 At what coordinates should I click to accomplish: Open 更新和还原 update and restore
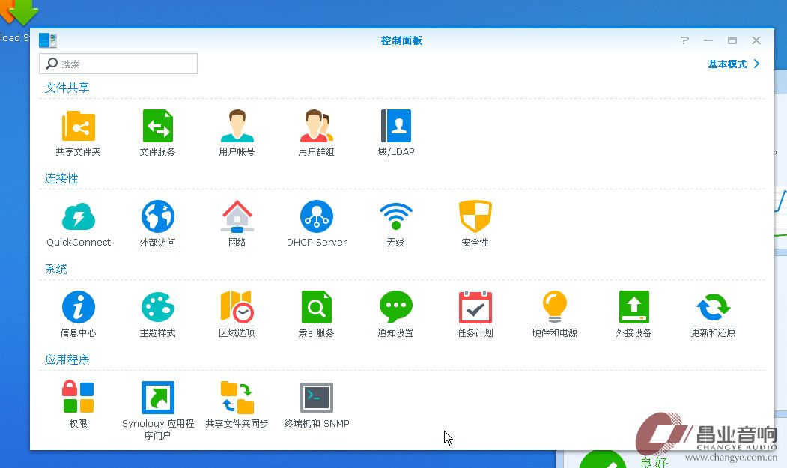coord(713,307)
